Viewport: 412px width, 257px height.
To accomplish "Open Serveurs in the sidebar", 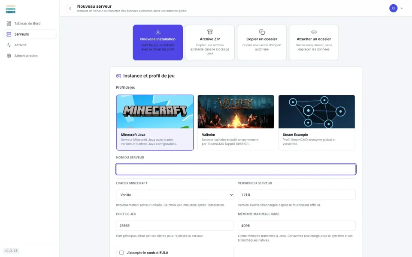I will (30, 34).
